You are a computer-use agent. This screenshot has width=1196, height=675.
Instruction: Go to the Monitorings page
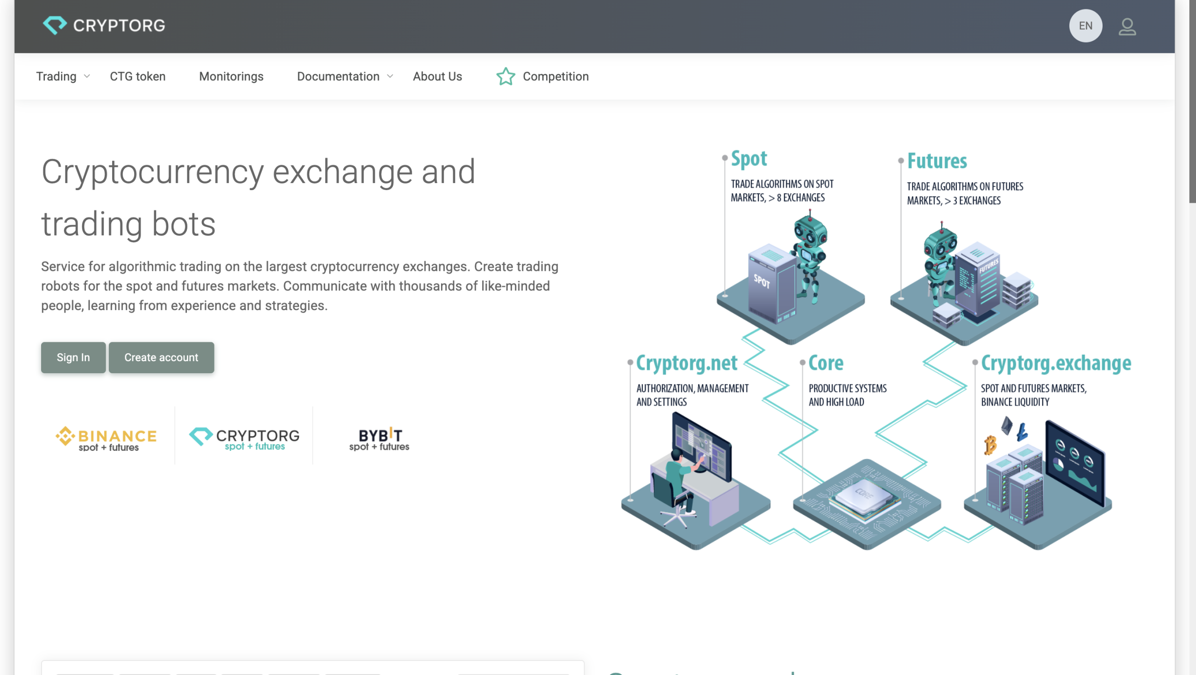pos(231,77)
